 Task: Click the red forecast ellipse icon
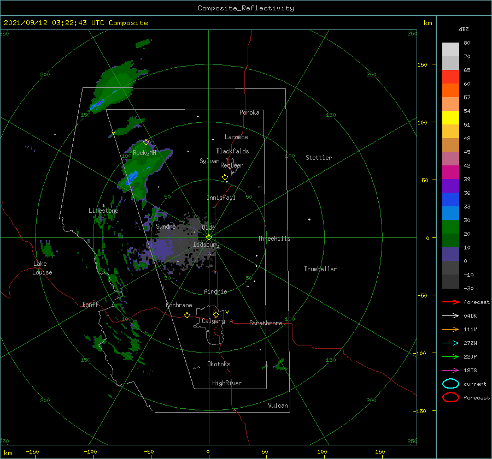point(450,397)
